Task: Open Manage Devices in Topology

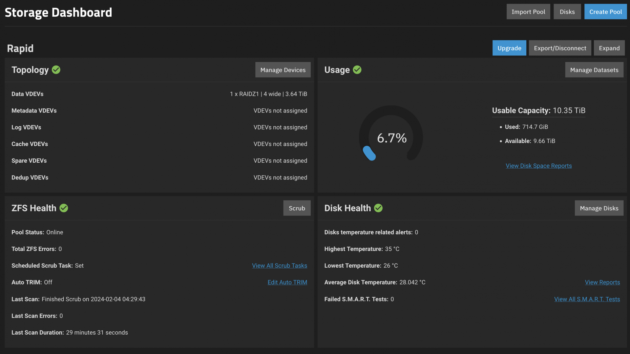Action: 283,70
